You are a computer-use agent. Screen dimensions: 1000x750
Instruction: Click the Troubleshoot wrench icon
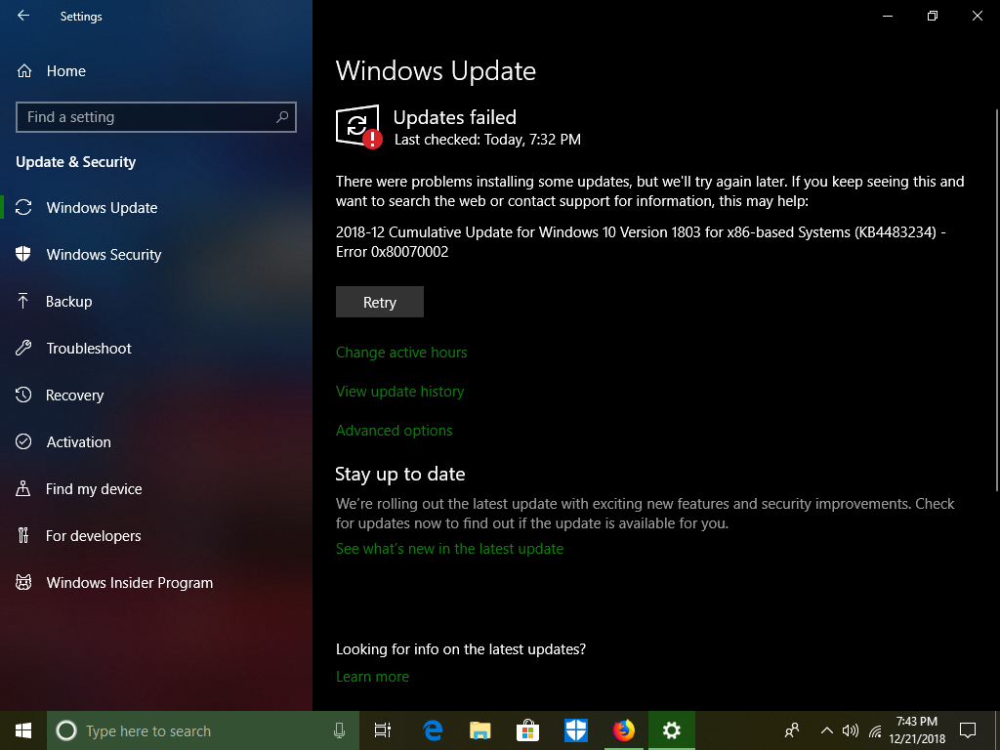coord(23,348)
